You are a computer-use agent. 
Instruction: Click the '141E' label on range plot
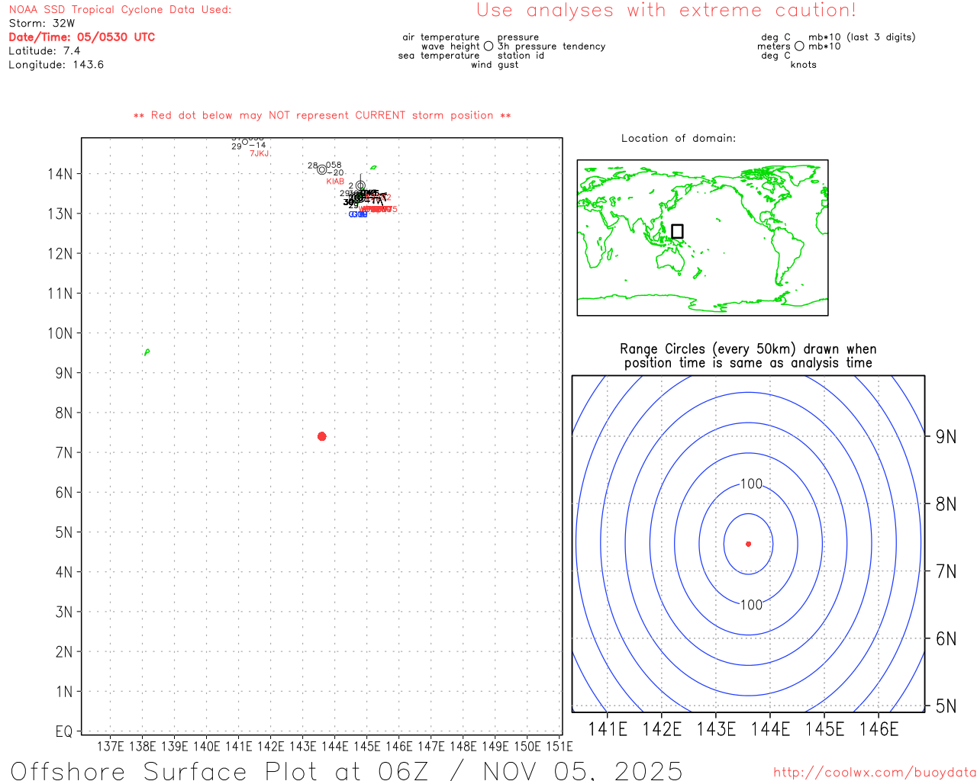608,729
